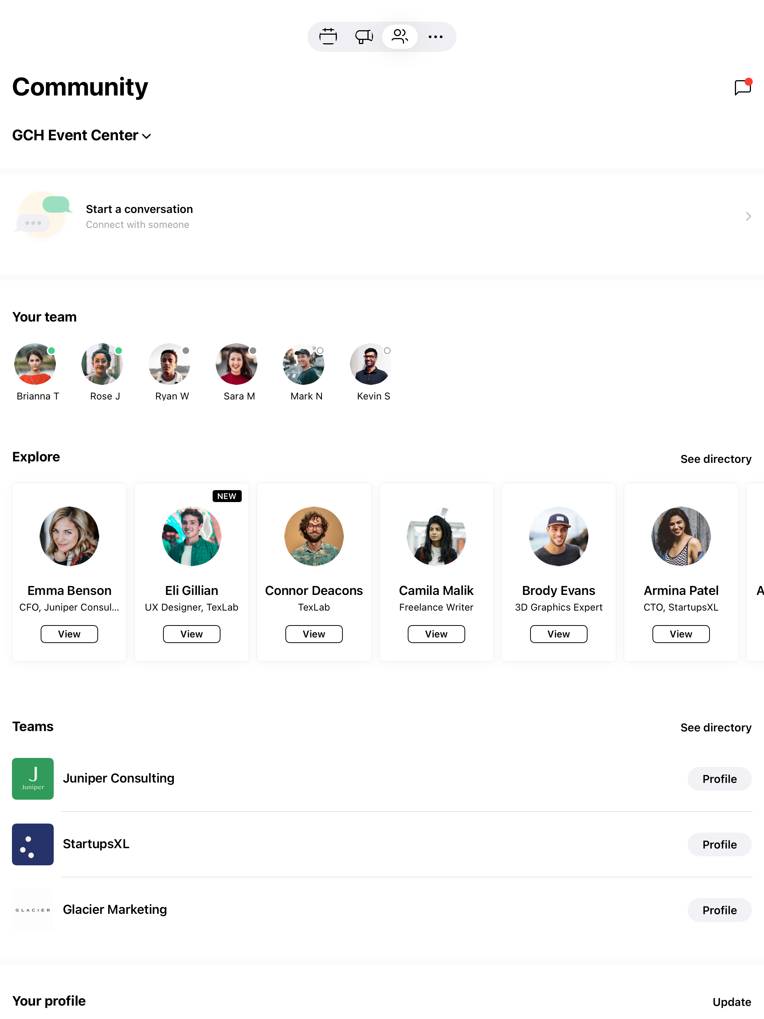The image size is (764, 1019).
Task: Tap the 'Freelance Writer' subtitle
Action: click(x=436, y=607)
